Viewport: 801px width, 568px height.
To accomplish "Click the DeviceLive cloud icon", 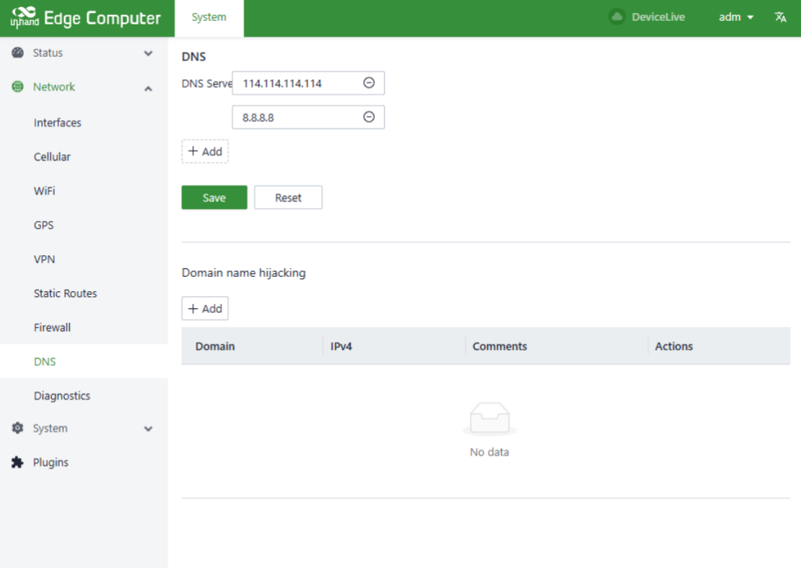I will point(616,17).
